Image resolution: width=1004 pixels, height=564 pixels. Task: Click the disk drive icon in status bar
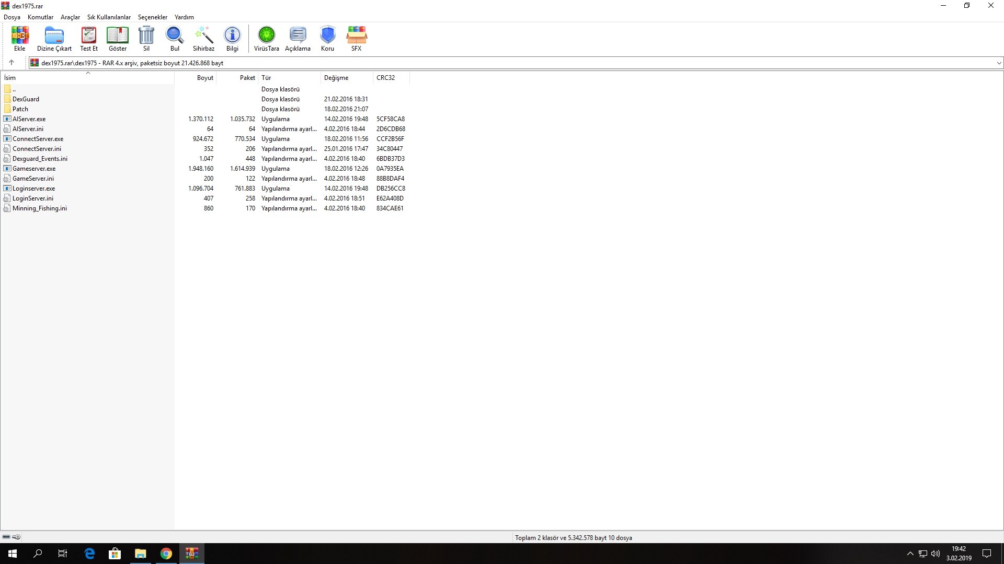click(x=6, y=537)
